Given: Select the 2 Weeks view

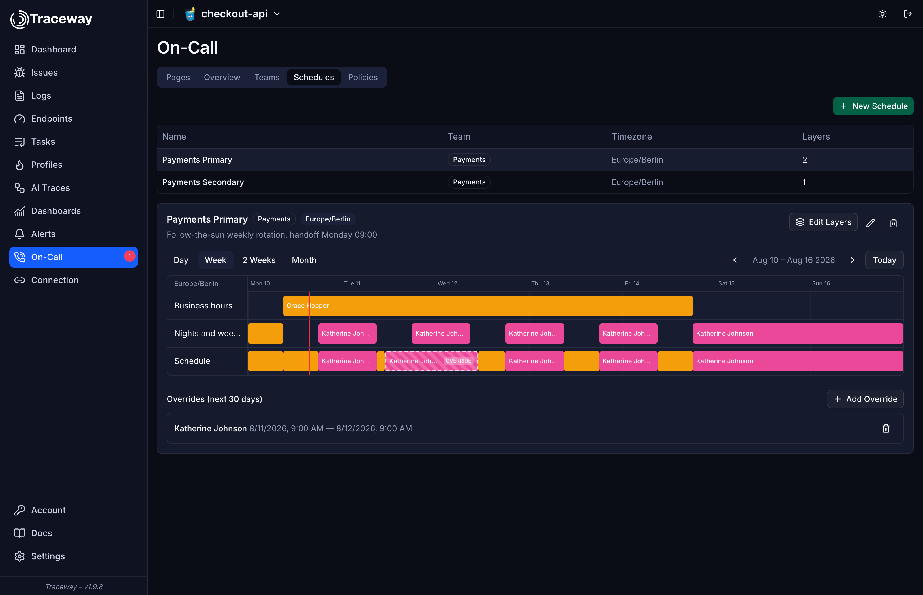Looking at the screenshot, I should click(259, 260).
